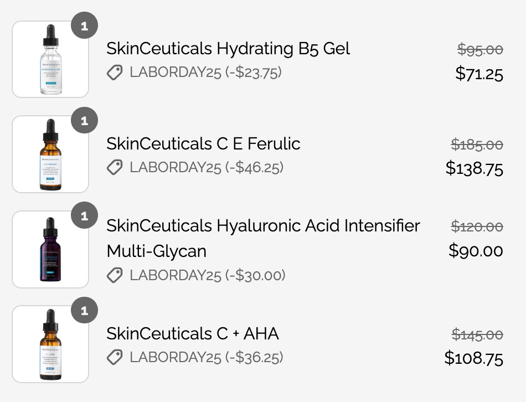Click quantity badge on C E Ferulic thumbnail
This screenshot has width=526, height=402.
click(84, 120)
